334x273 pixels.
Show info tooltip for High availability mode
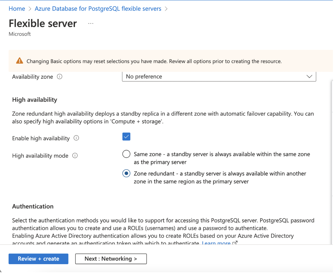75,156
